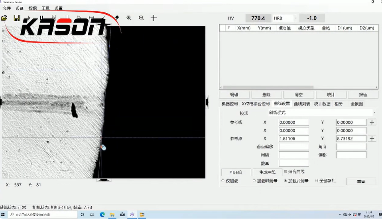382x219 pixels.
Task: Open the Mail app from the taskbar
Action: coord(122,215)
